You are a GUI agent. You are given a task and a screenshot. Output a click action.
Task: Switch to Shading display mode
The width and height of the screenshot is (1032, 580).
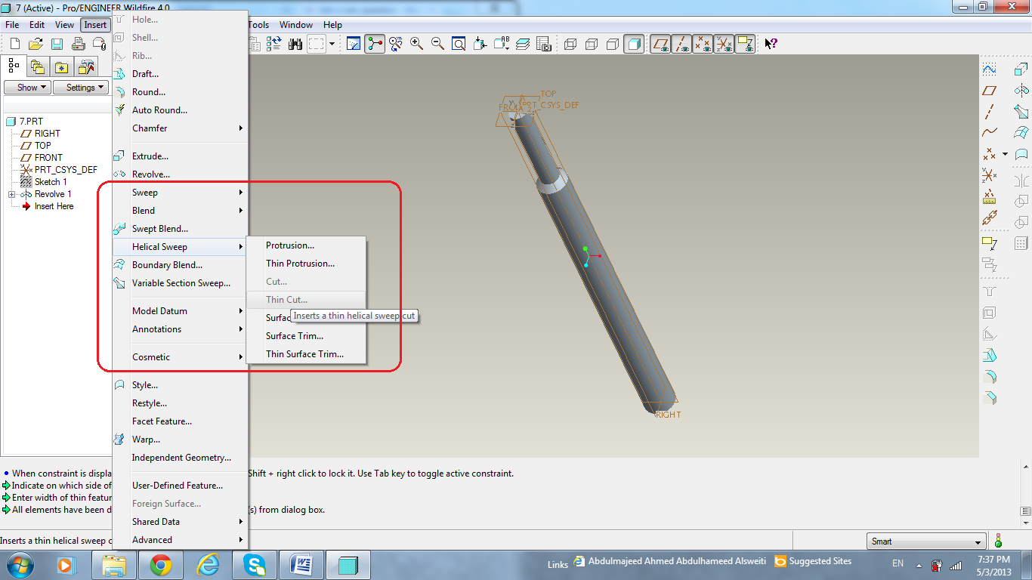click(634, 44)
